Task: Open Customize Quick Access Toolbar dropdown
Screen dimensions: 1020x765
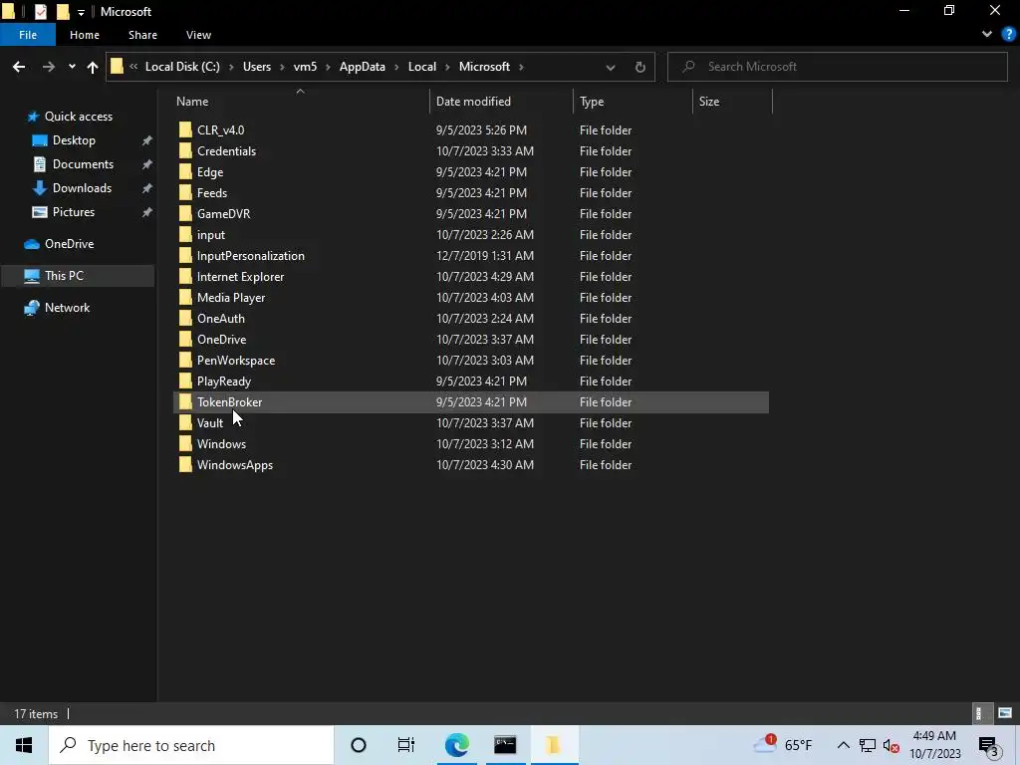Action: point(81,12)
